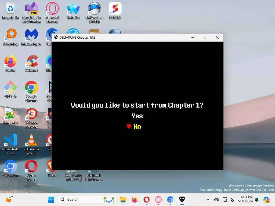
Task: Select the Firefox desktop shortcut
Action: pyautogui.click(x=10, y=63)
